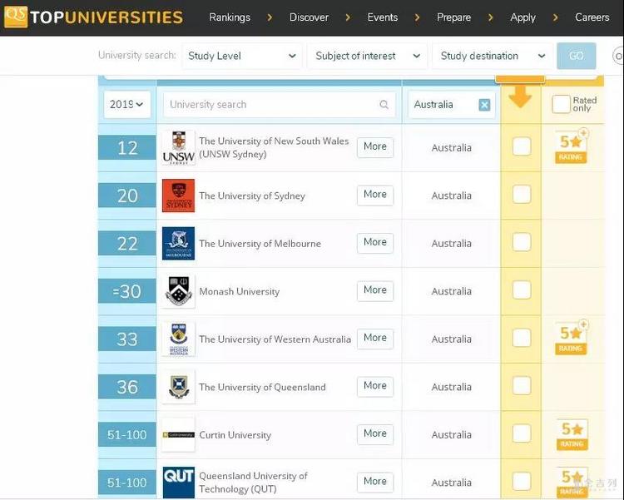This screenshot has height=500, width=624.
Task: Click the orange down arrow compare icon
Action: (x=520, y=97)
